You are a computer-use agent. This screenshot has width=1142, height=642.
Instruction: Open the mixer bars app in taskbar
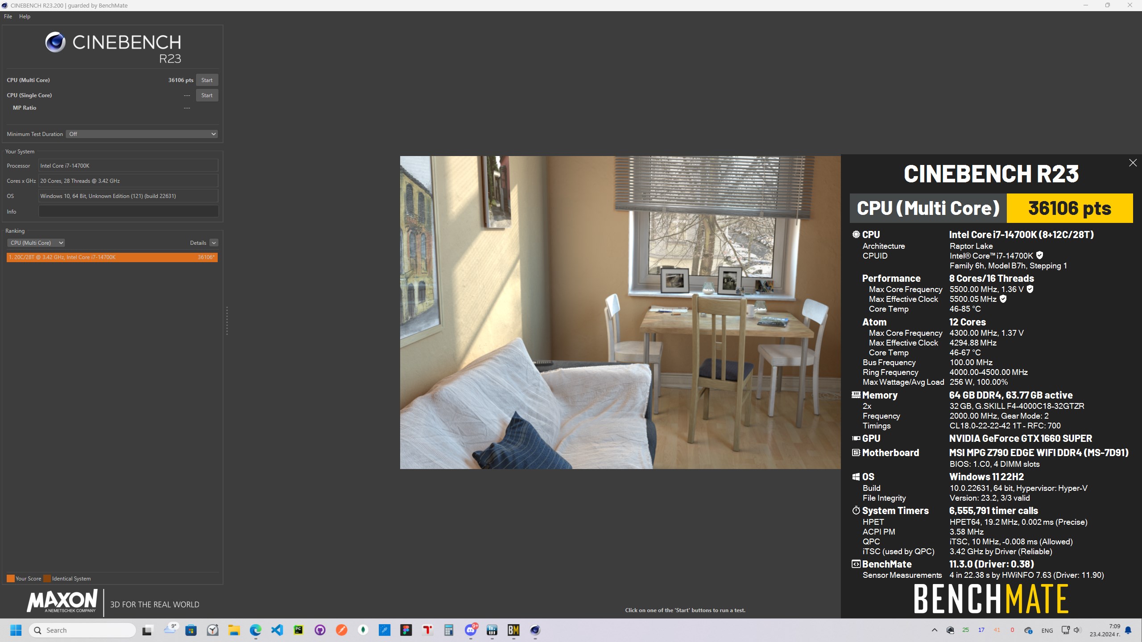tap(492, 630)
